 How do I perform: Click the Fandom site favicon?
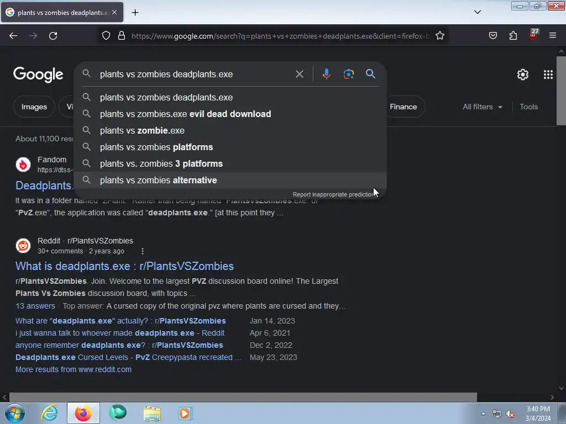23,165
